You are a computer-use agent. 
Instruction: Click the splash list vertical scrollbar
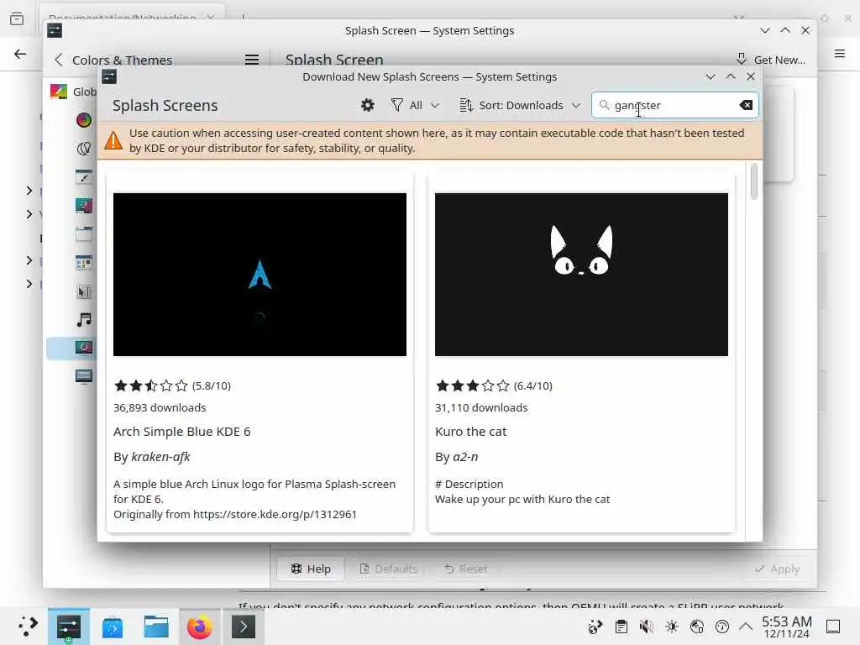coord(754,181)
